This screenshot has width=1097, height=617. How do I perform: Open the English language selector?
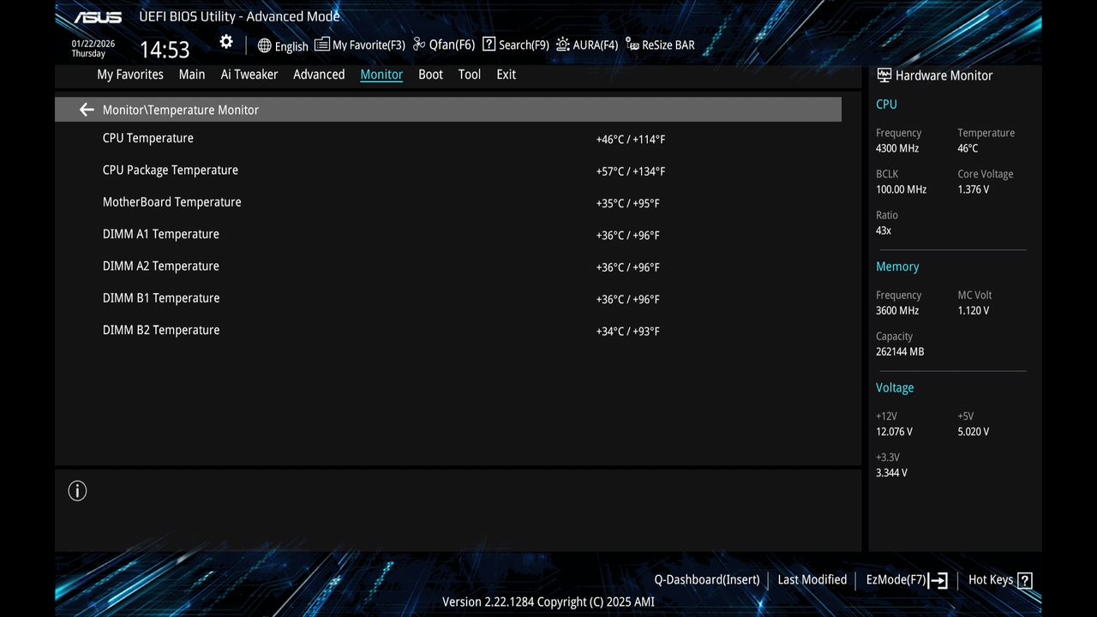283,46
